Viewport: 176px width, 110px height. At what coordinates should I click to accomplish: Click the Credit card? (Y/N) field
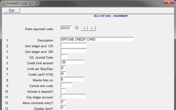(63, 74)
